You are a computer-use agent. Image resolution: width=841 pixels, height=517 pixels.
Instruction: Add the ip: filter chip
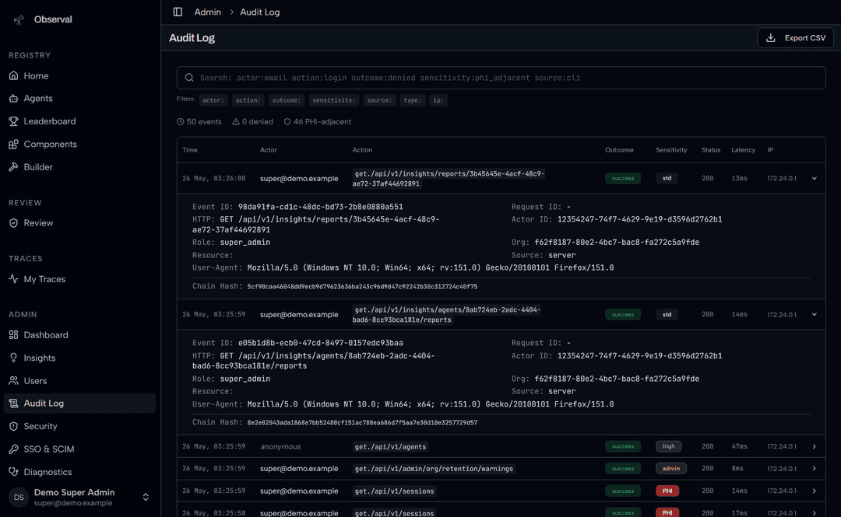(438, 100)
